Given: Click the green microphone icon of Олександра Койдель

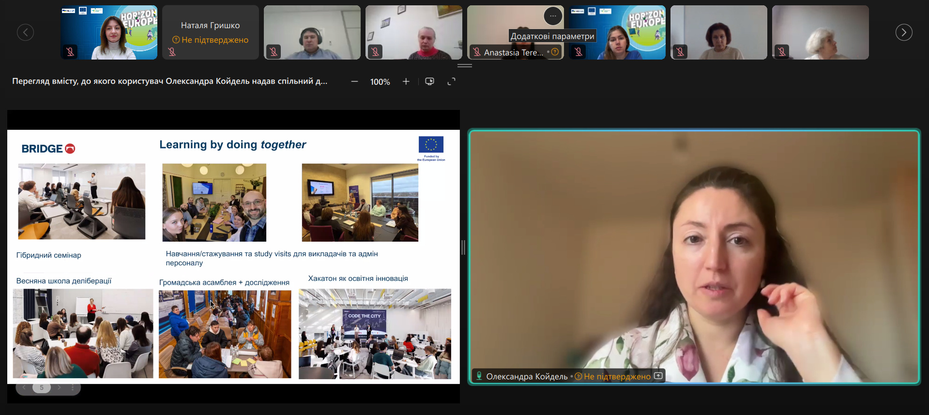Looking at the screenshot, I should pyautogui.click(x=479, y=376).
